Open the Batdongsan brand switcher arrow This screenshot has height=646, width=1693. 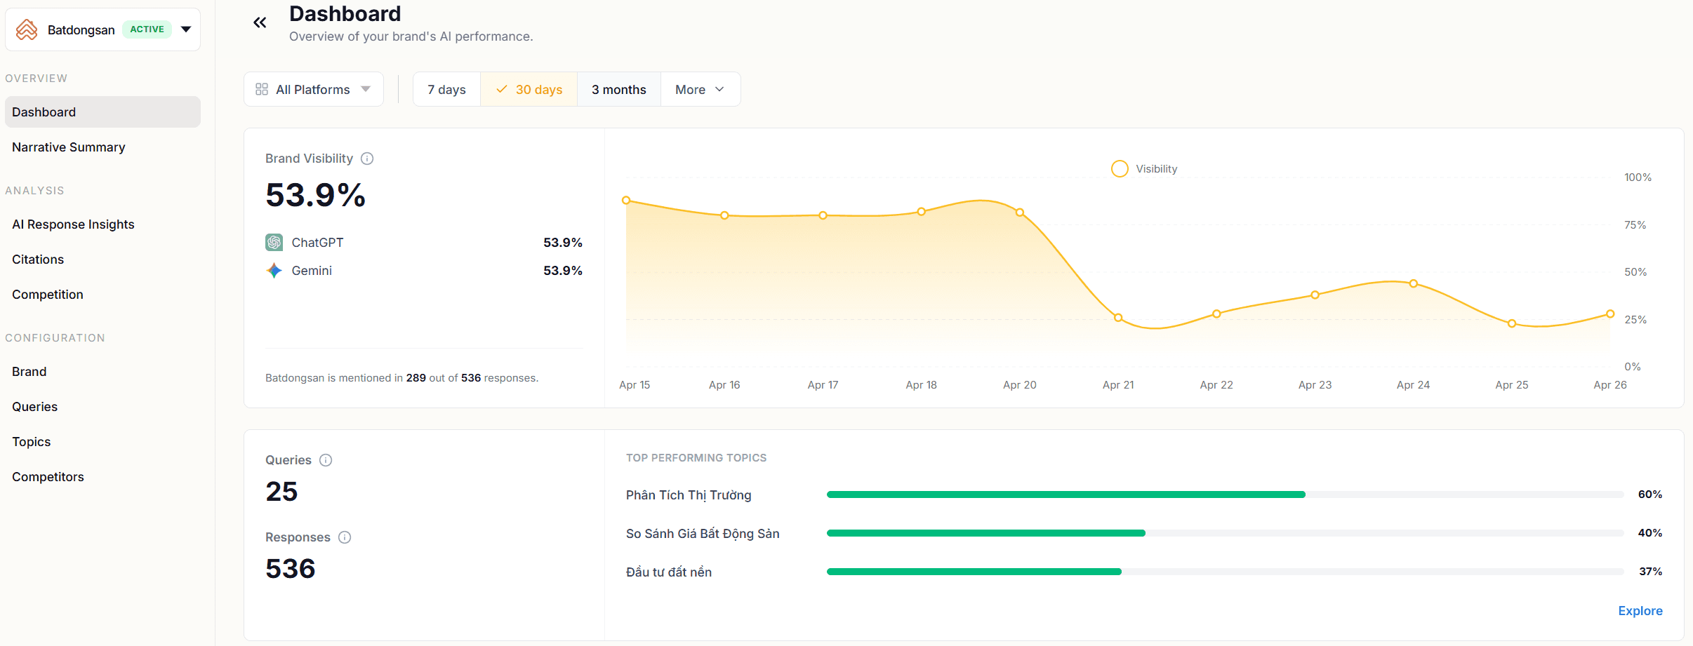click(186, 29)
